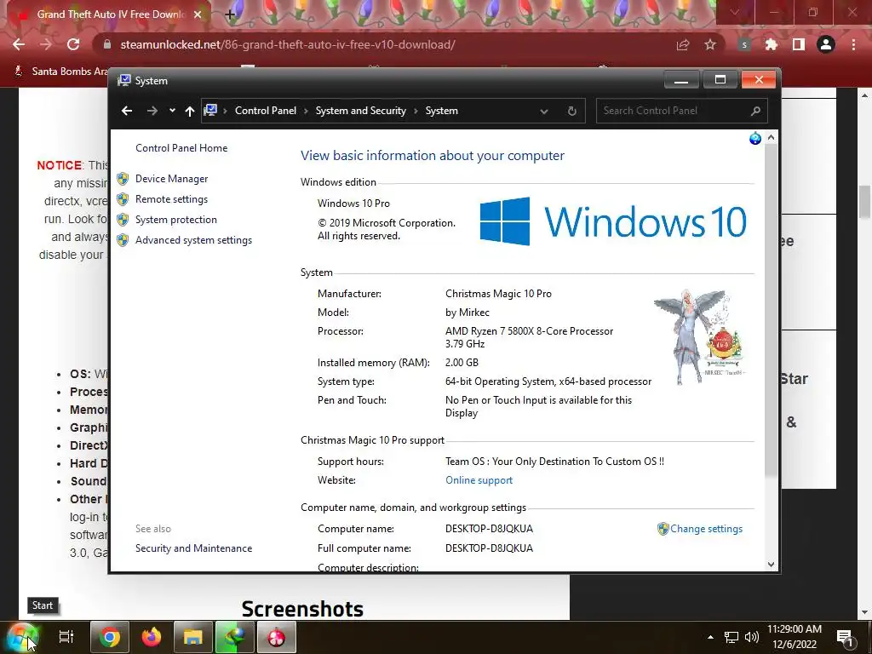Click the taskbar clock and date
The height and width of the screenshot is (654, 872).
(x=795, y=637)
